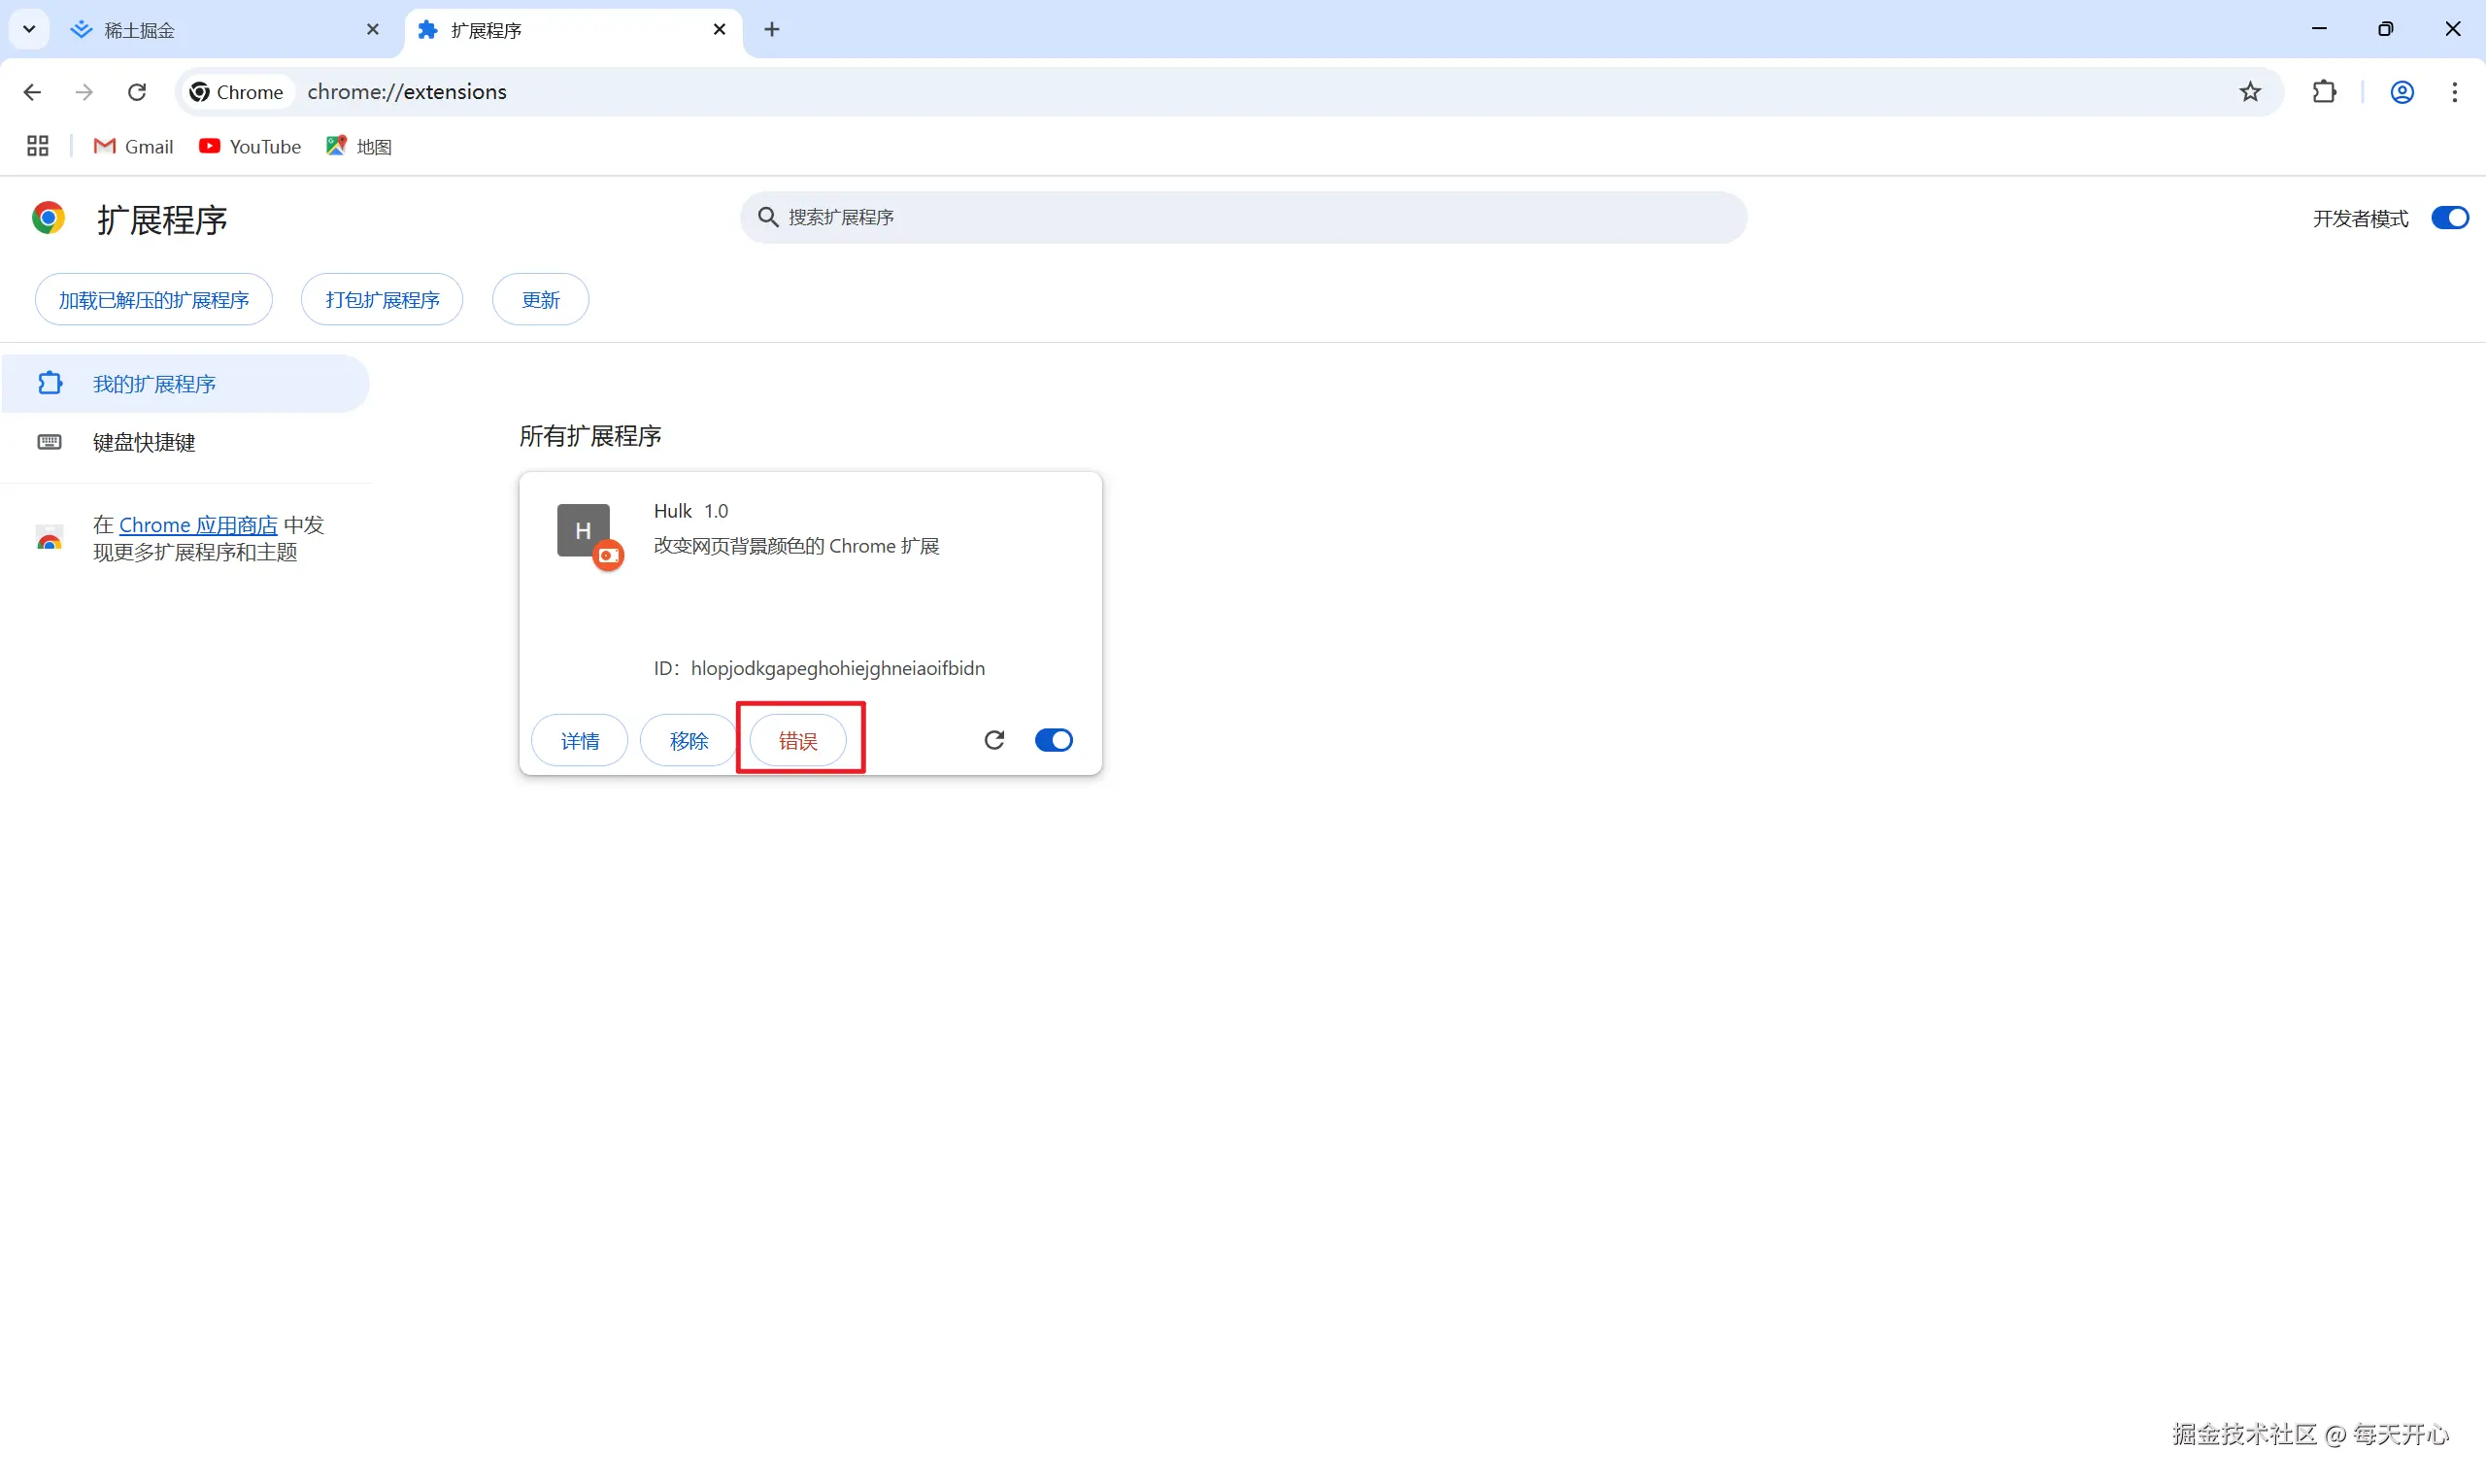2486x1484 pixels.
Task: Open the 错误 button for Hulk
Action: (797, 741)
